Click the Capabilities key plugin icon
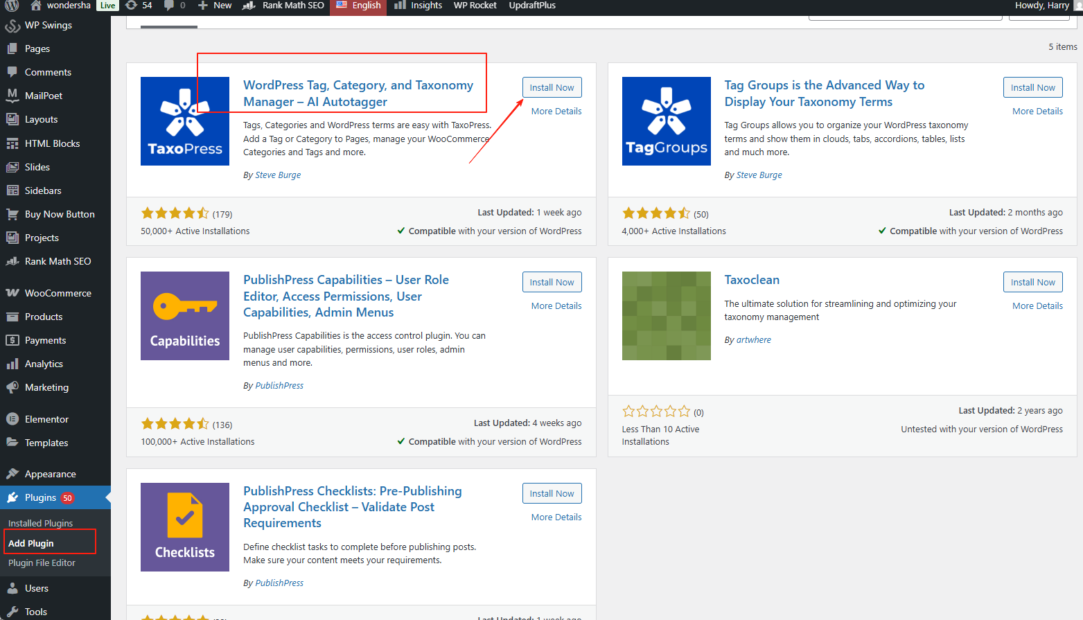The width and height of the screenshot is (1083, 620). pyautogui.click(x=185, y=316)
